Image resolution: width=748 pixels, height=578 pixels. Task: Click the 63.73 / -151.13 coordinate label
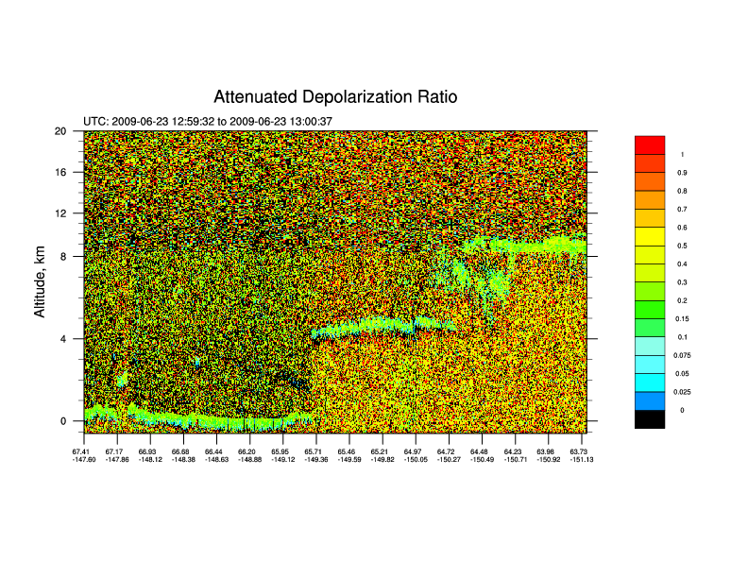pos(582,455)
